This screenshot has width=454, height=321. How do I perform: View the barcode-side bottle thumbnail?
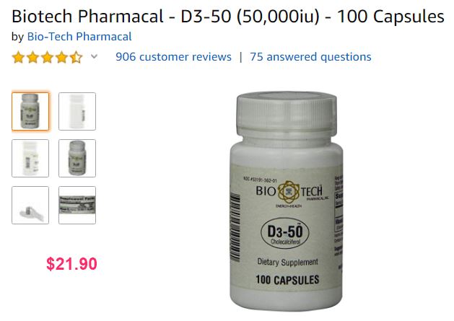tap(30, 158)
